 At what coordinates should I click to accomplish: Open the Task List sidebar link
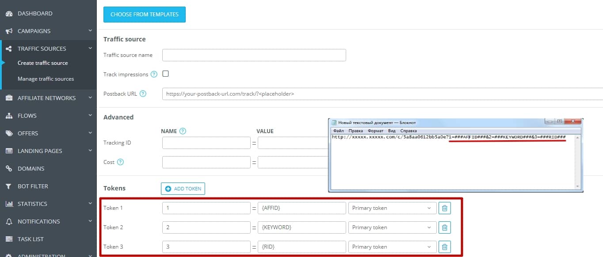pyautogui.click(x=31, y=239)
